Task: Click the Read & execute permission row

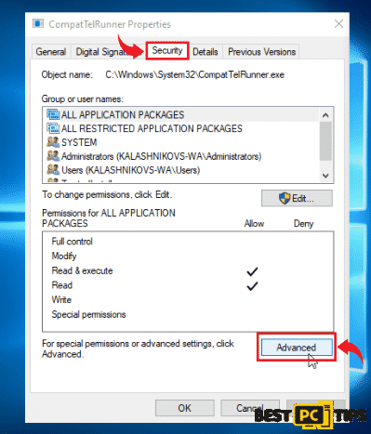Action: point(188,270)
